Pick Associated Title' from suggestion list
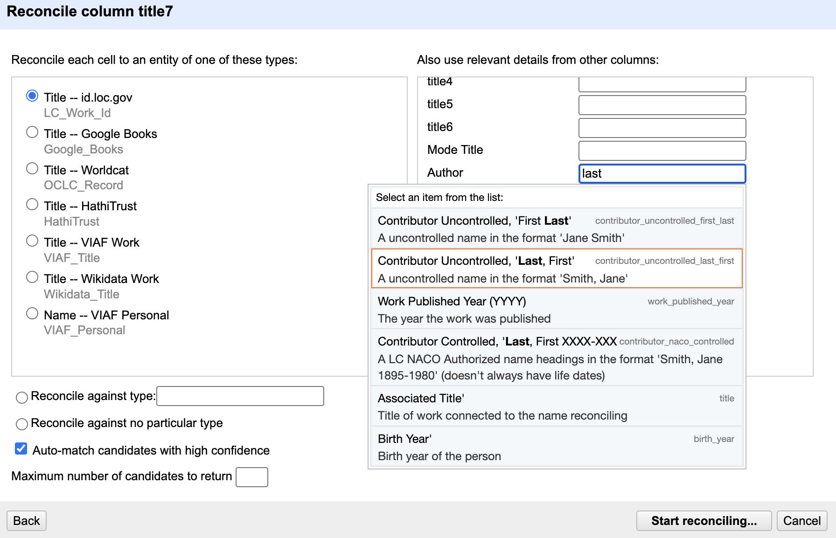 pos(556,407)
